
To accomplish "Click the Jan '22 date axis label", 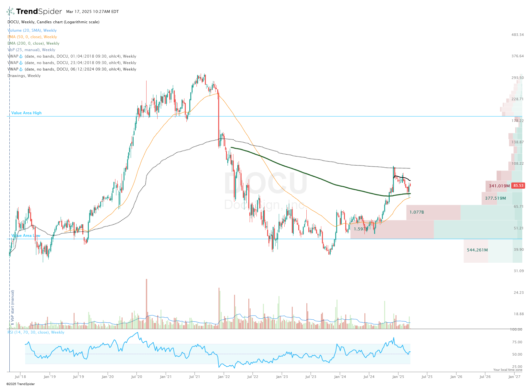I will coord(224,377).
